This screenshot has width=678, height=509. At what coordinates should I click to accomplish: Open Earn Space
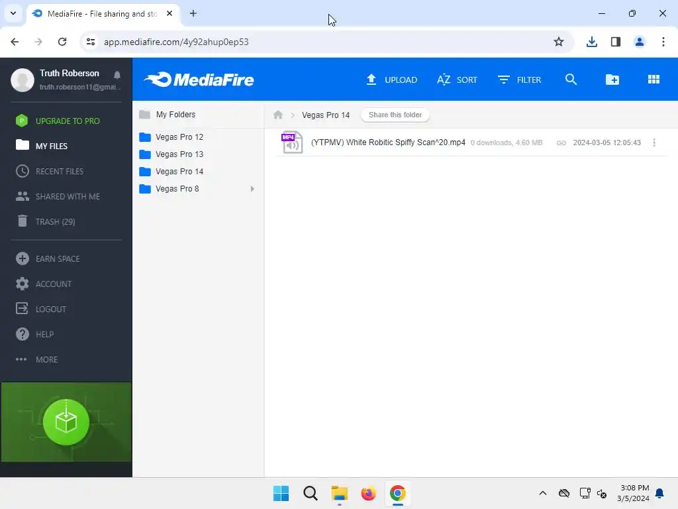coord(48,259)
